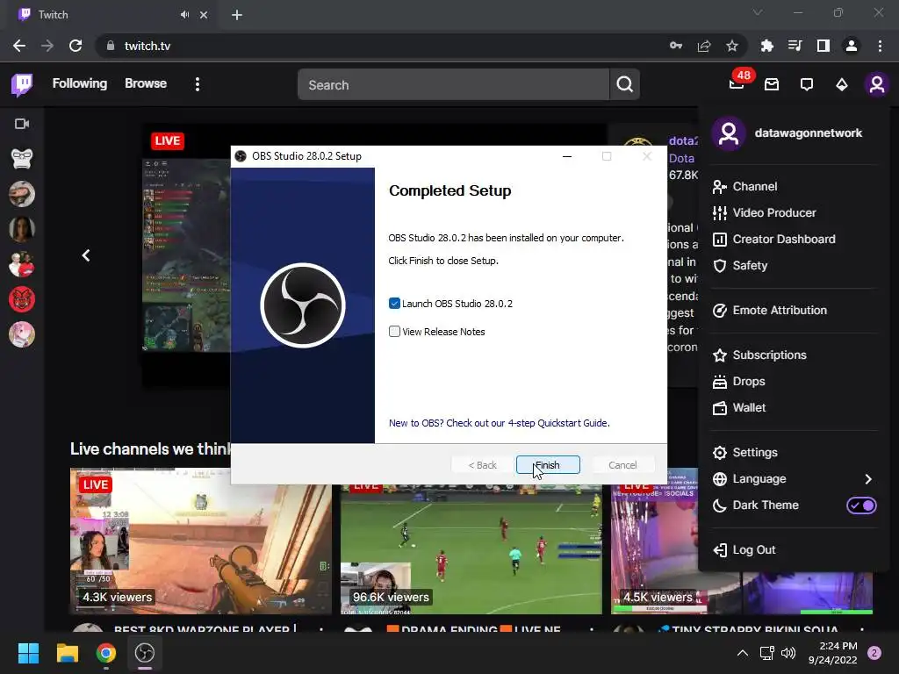Image resolution: width=899 pixels, height=674 pixels.
Task: Mute the Twitch tab audio icon
Action: pos(184,15)
